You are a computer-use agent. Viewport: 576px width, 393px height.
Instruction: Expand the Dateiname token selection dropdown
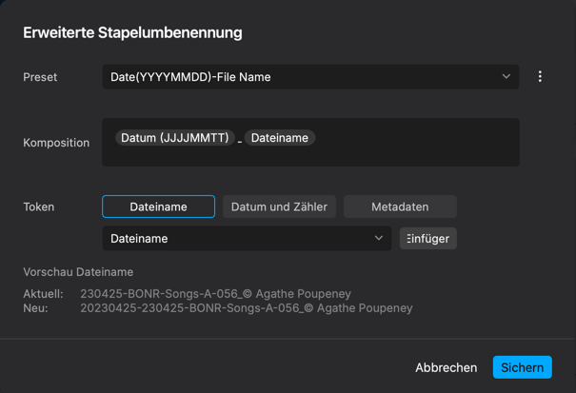247,239
